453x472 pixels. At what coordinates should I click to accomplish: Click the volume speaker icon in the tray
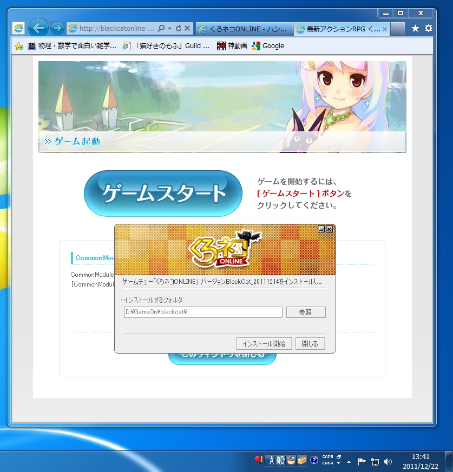[x=388, y=462]
